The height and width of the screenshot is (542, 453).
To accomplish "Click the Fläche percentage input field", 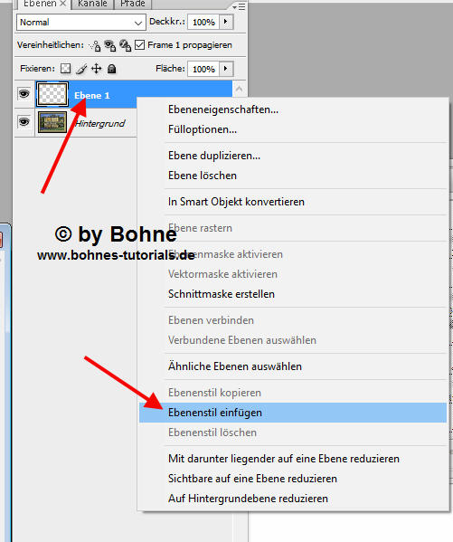I will click(x=203, y=69).
